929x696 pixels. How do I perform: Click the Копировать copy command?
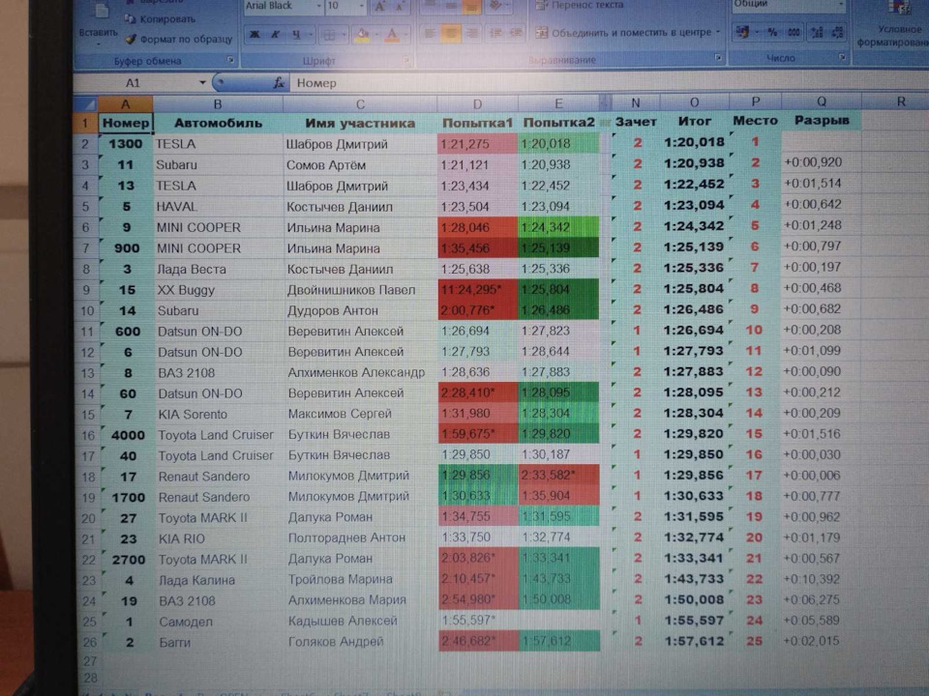click(160, 19)
